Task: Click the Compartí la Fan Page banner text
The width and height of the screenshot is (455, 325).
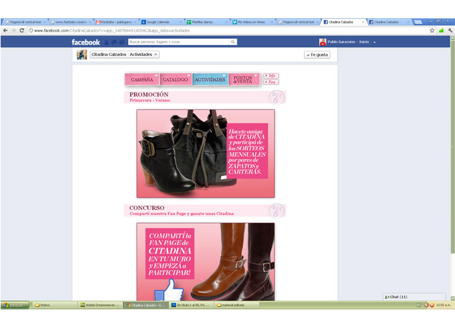Action: point(170,254)
